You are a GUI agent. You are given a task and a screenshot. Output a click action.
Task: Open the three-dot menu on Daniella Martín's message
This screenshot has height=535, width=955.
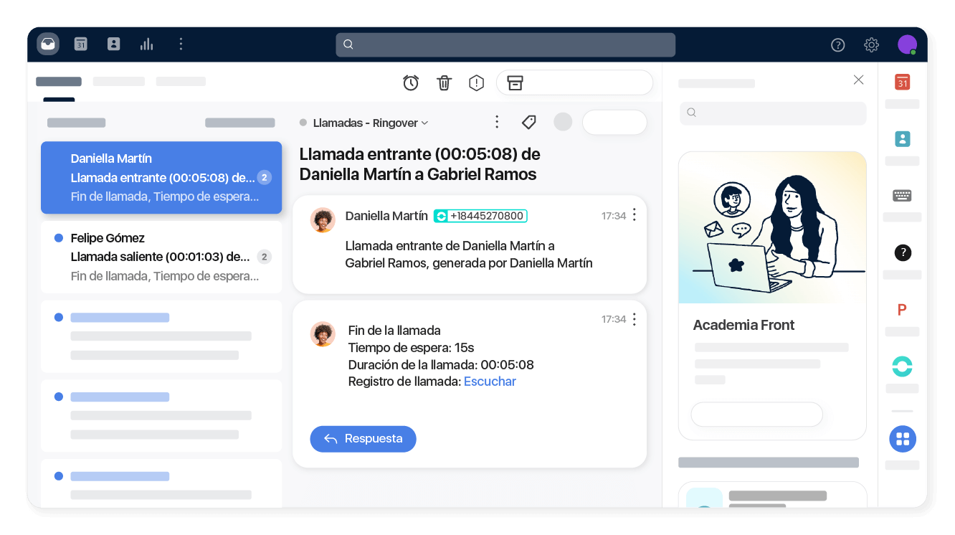coord(634,214)
